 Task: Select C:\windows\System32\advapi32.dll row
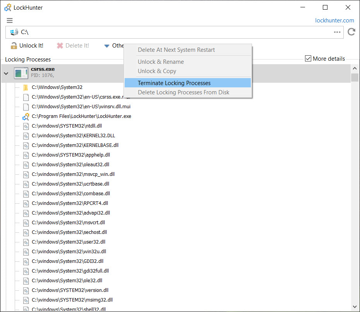click(71, 213)
